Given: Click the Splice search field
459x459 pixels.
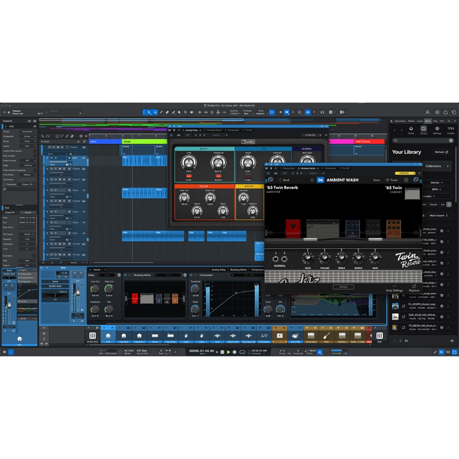Looking at the screenshot, I should pos(423,140).
